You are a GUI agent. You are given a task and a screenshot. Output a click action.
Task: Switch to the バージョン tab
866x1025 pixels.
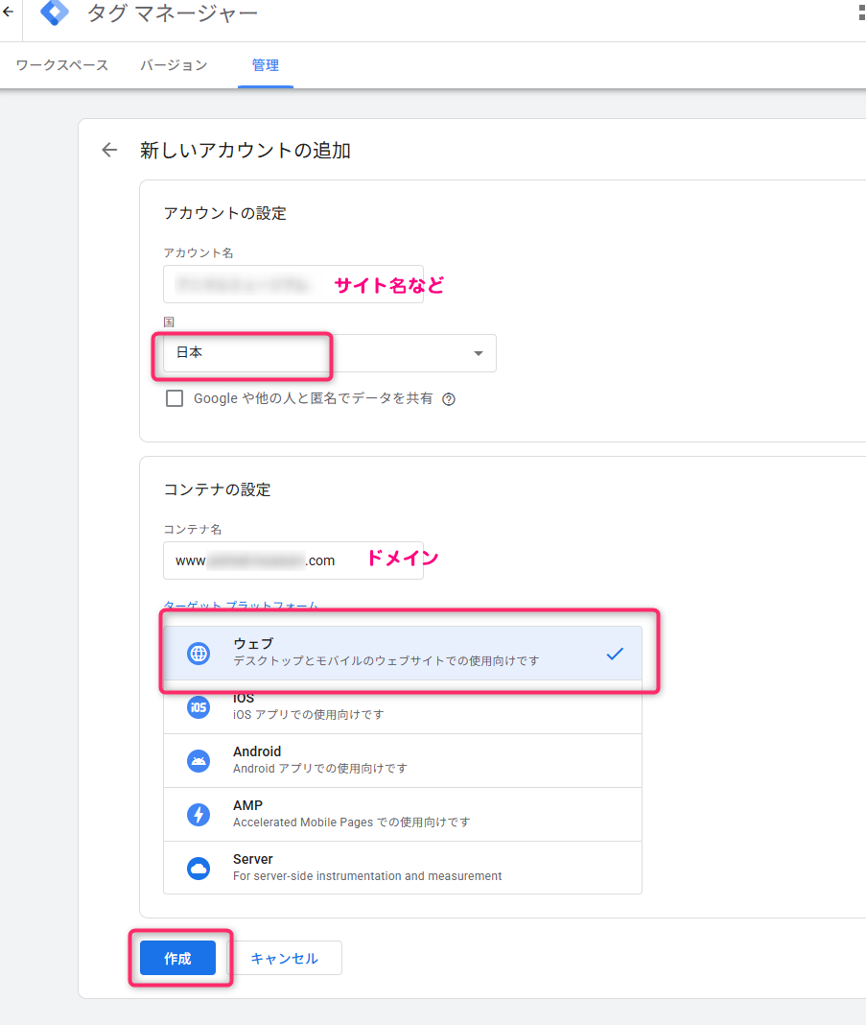pyautogui.click(x=174, y=65)
